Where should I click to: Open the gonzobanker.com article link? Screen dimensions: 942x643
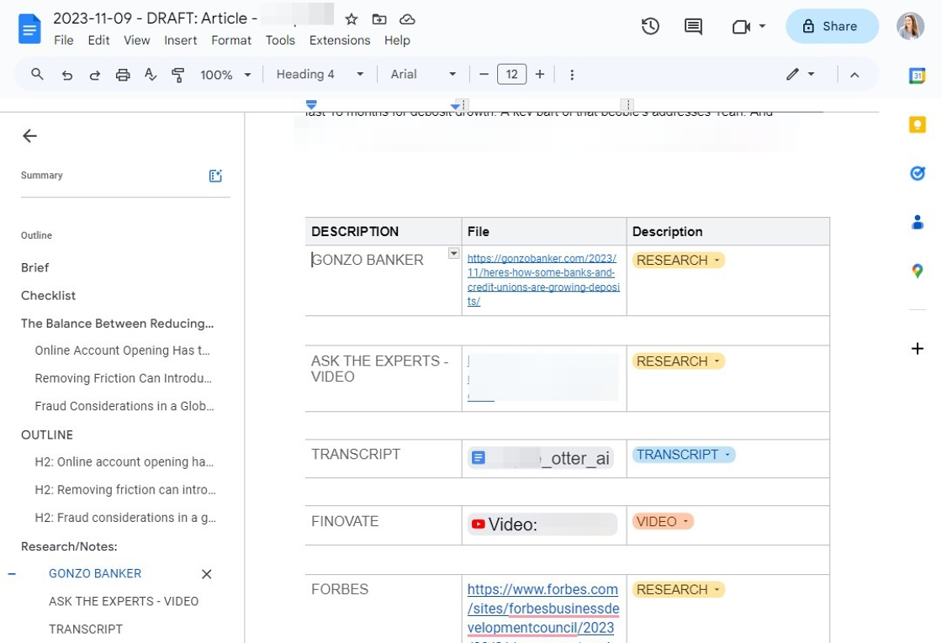pos(542,280)
